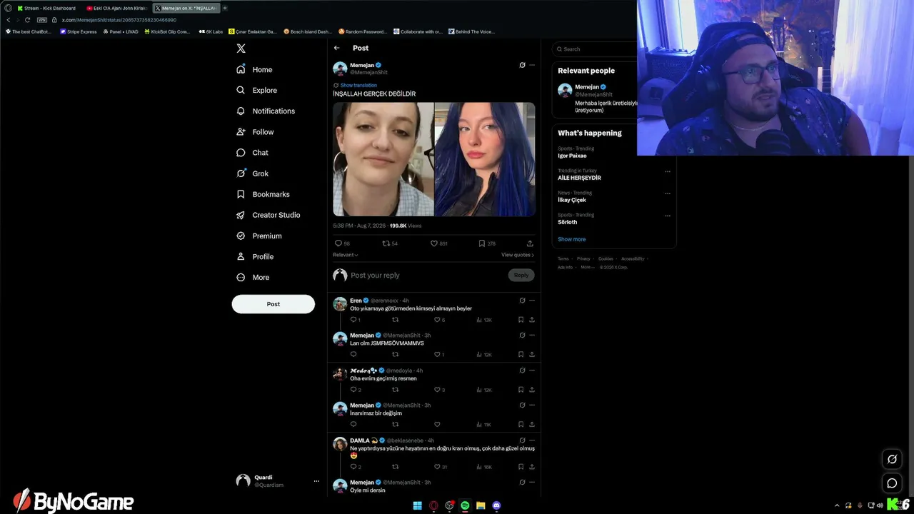Open medoyla's reply three-dot menu
The image size is (914, 514).
click(532, 371)
